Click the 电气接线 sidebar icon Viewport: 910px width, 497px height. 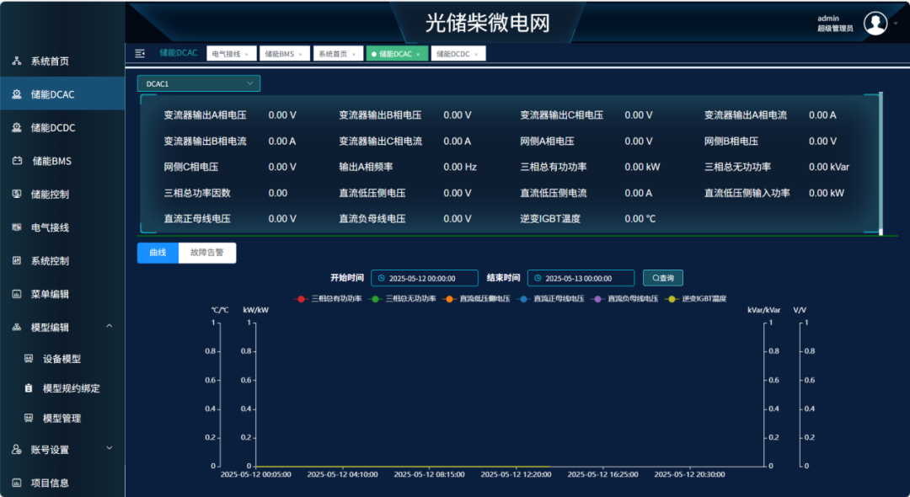click(16, 227)
